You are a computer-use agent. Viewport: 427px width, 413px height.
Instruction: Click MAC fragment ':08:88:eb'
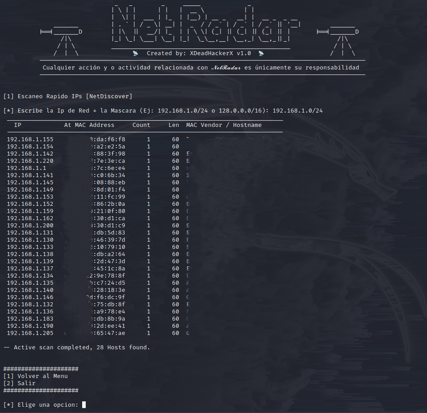point(109,182)
